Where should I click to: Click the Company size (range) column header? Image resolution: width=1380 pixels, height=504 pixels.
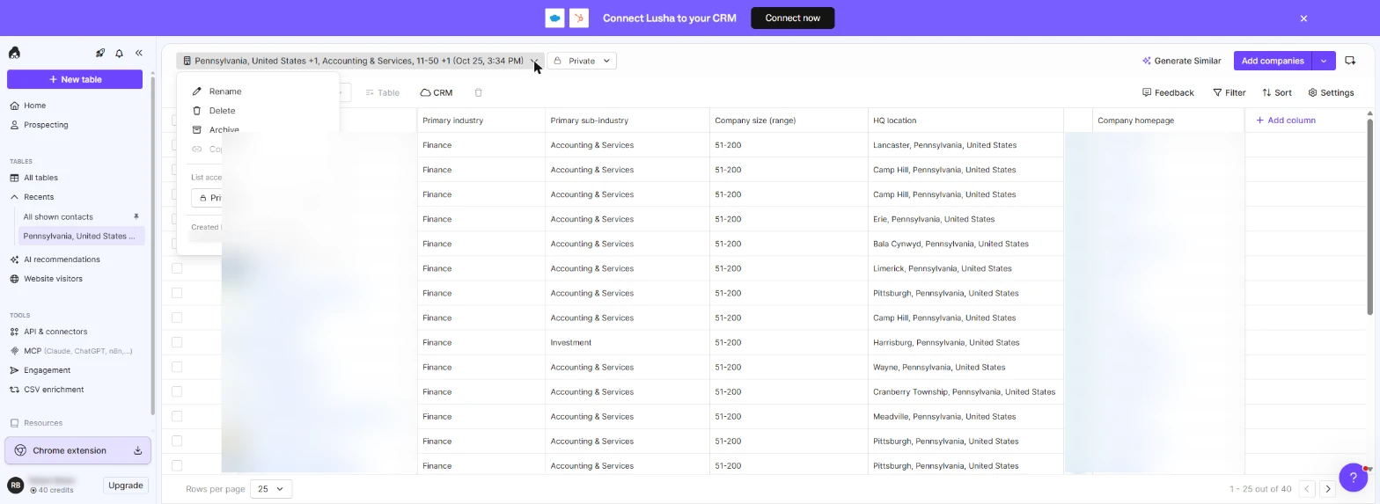click(x=789, y=121)
